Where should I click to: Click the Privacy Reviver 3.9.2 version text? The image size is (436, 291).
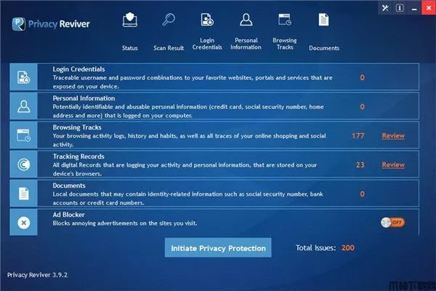point(37,275)
